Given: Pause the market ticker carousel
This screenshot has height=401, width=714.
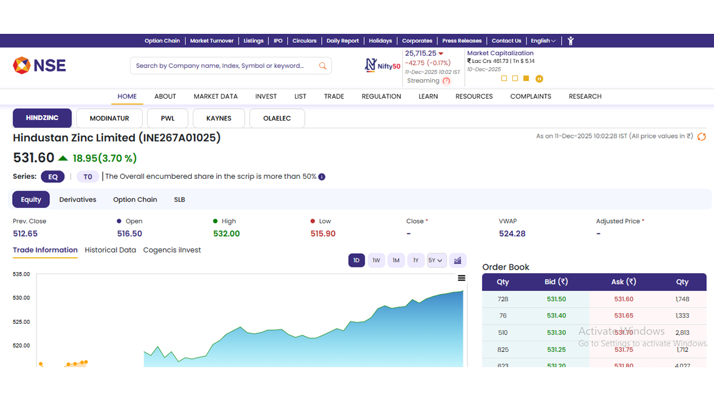Looking at the screenshot, I should coord(540,78).
